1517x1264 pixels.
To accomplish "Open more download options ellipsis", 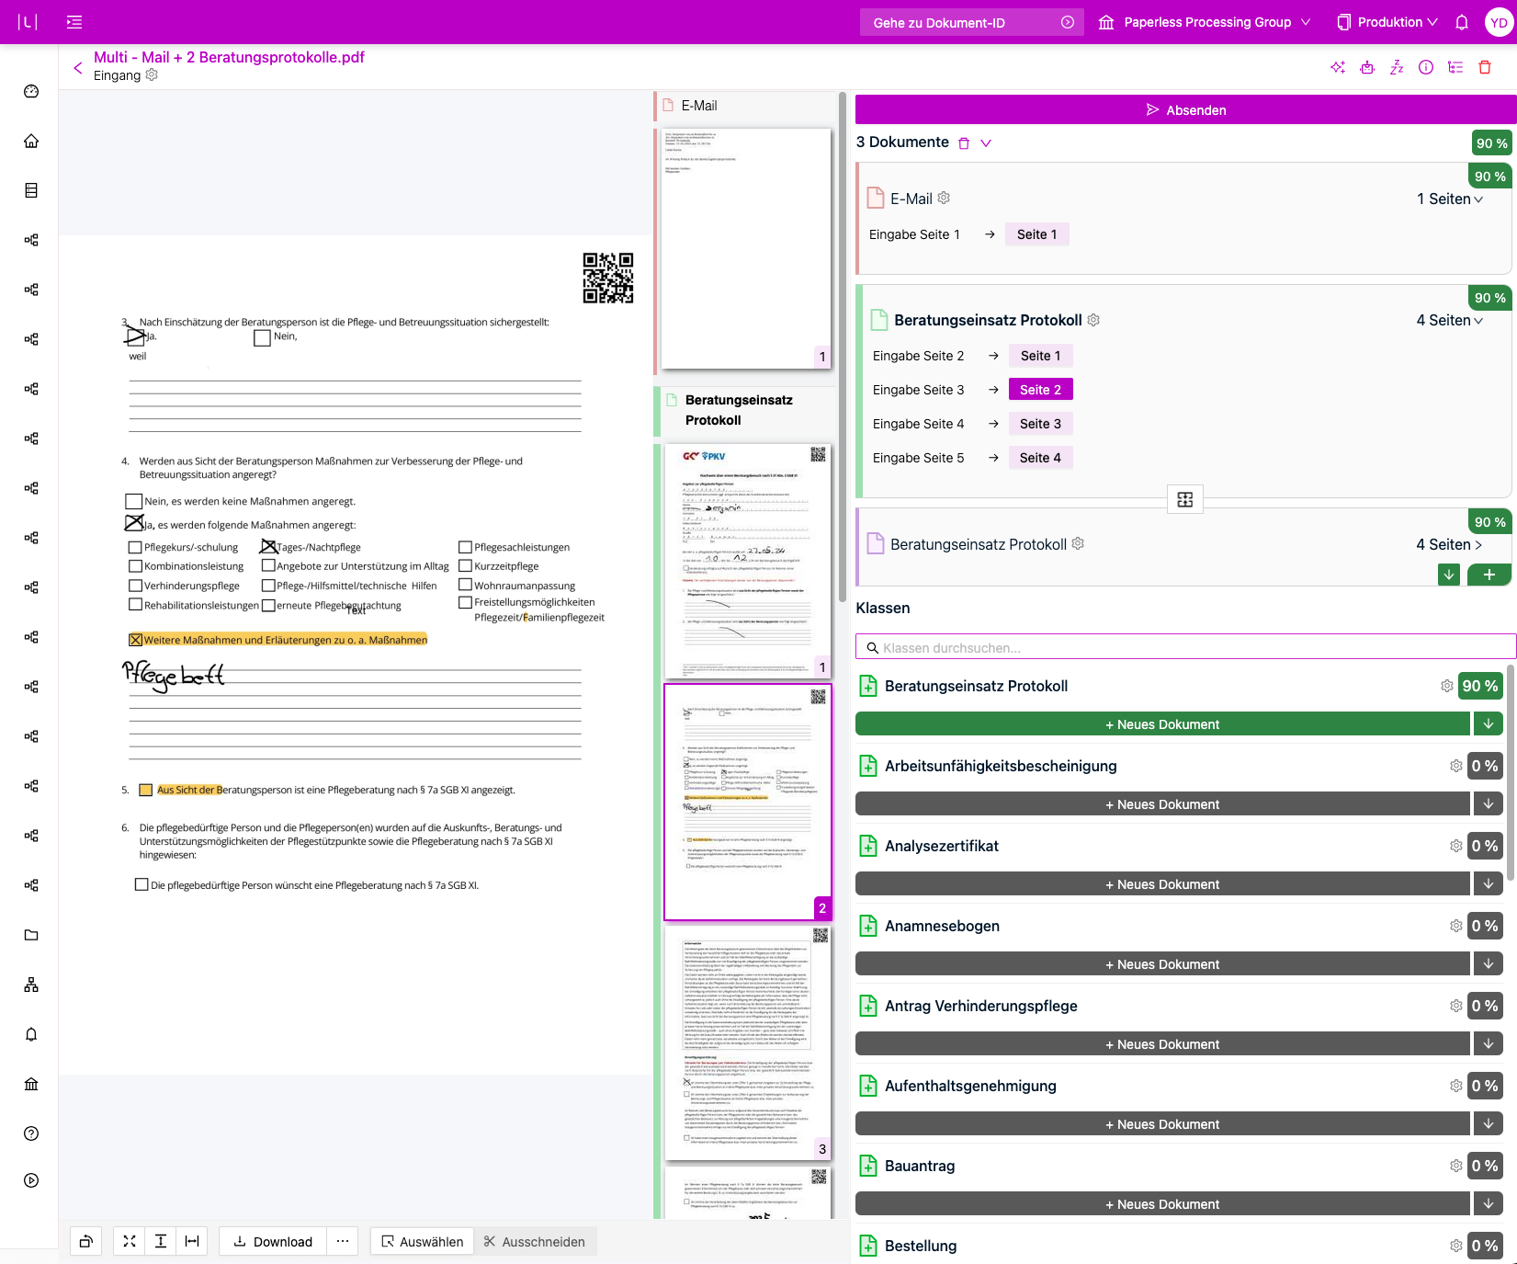I will pyautogui.click(x=343, y=1241).
